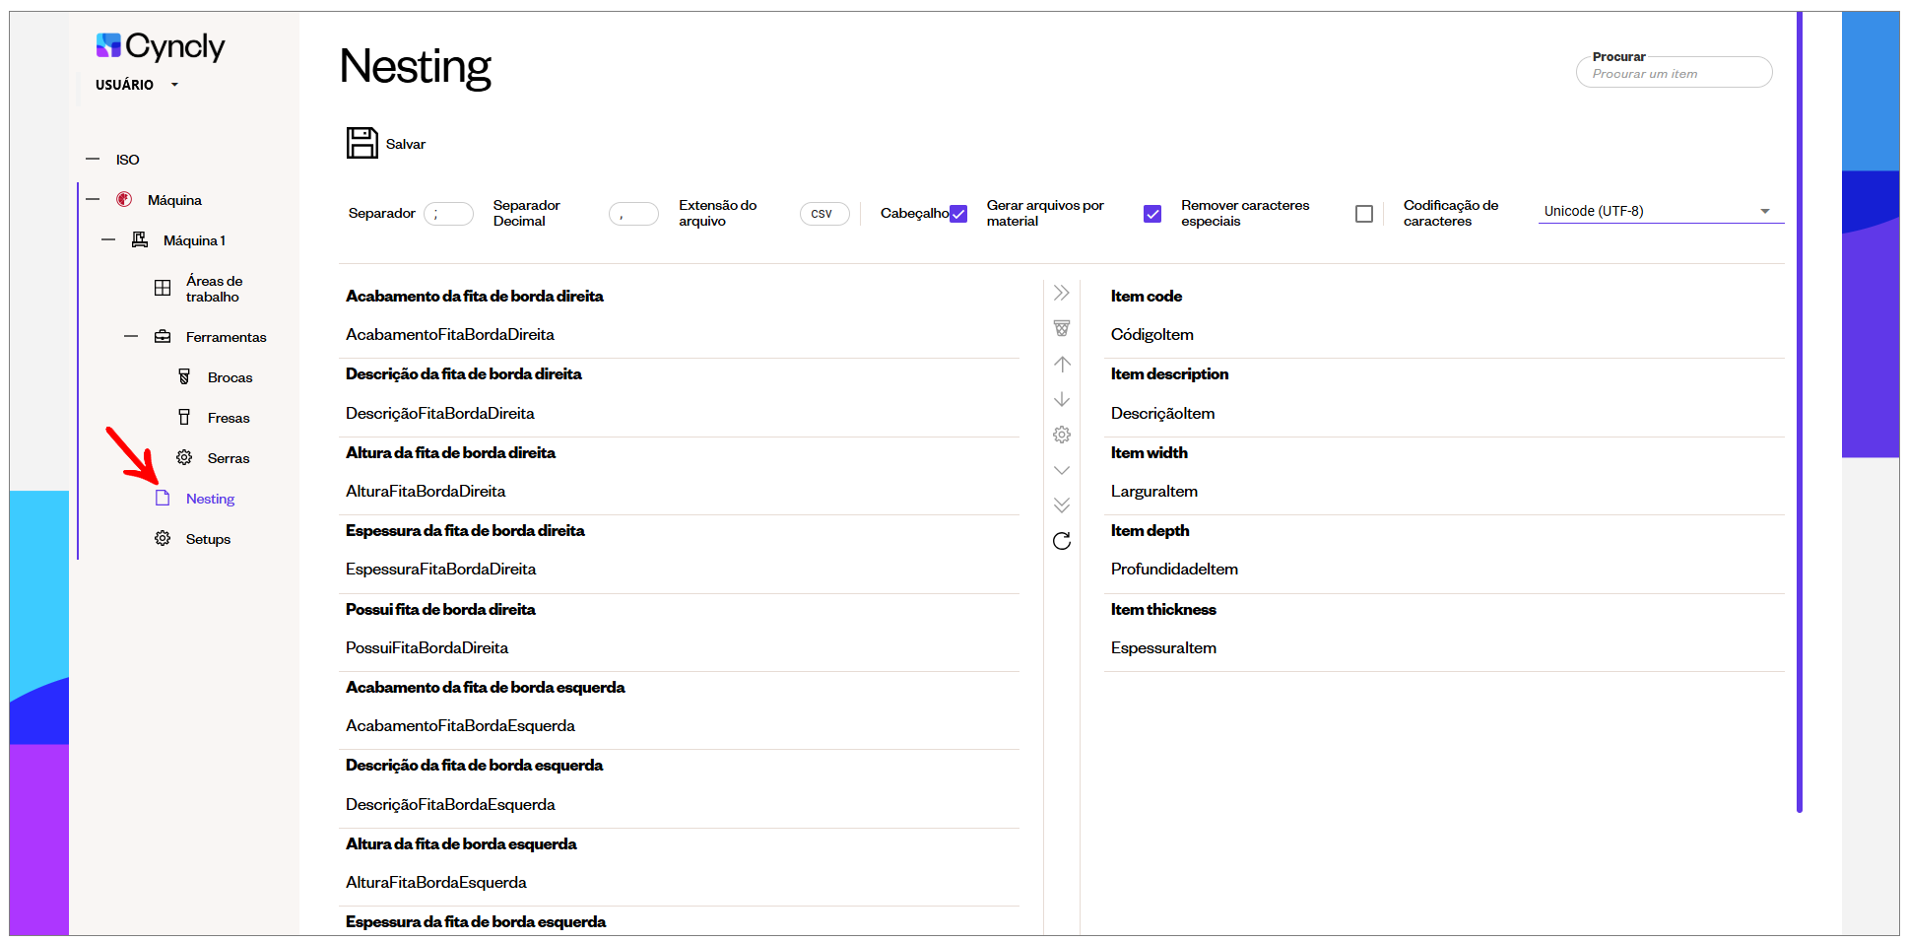
Task: Toggle the Cabeçalho checkbox
Action: pyautogui.click(x=958, y=213)
